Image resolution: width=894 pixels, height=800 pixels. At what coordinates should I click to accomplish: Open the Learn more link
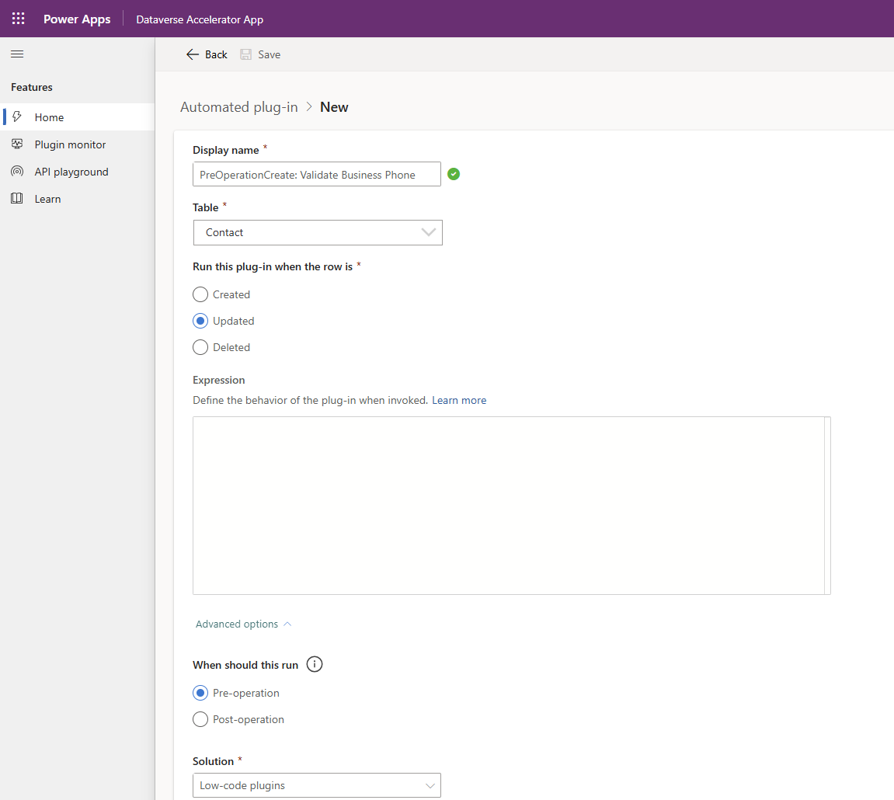point(459,400)
